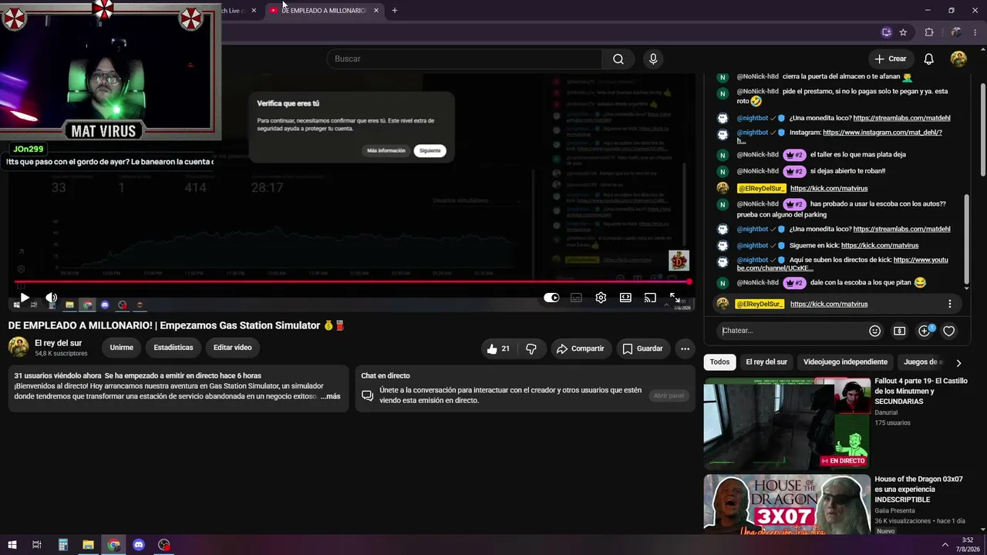Select the "Todos" chip
The width and height of the screenshot is (987, 555).
[719, 362]
